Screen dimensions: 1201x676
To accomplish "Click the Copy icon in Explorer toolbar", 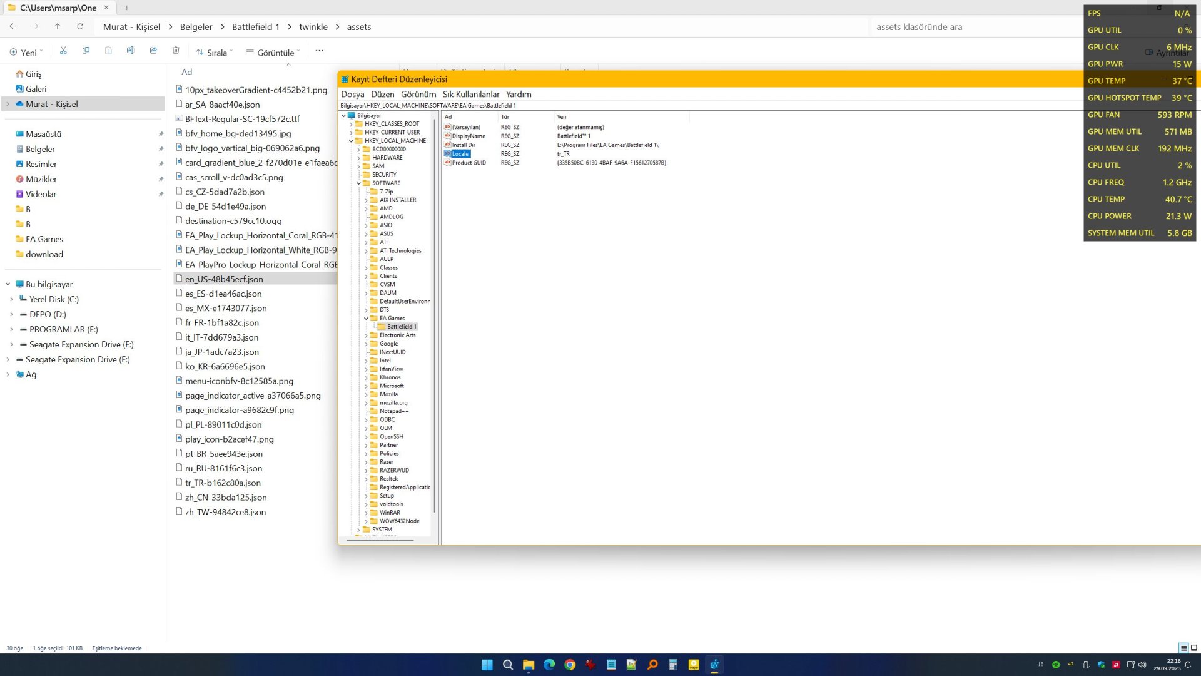I will click(x=86, y=51).
